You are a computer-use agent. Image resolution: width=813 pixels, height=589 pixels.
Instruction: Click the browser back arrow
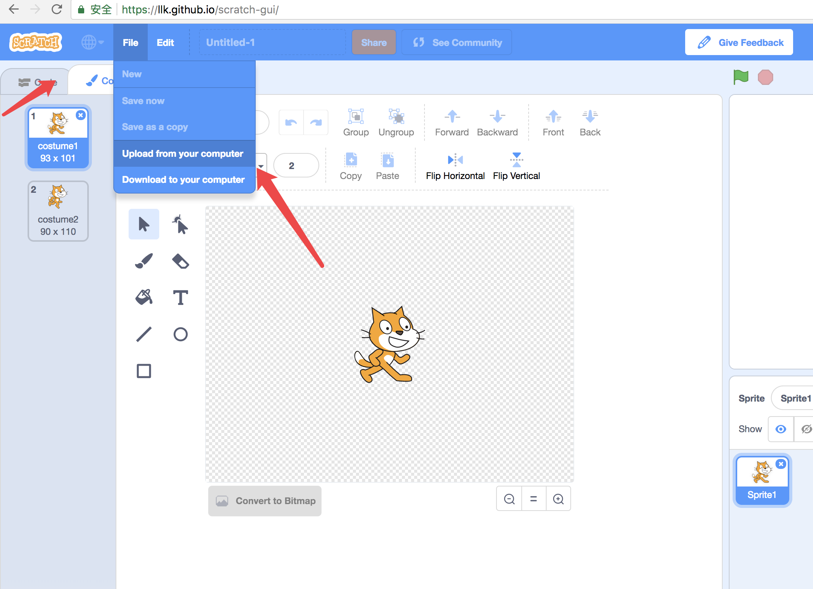pyautogui.click(x=14, y=9)
